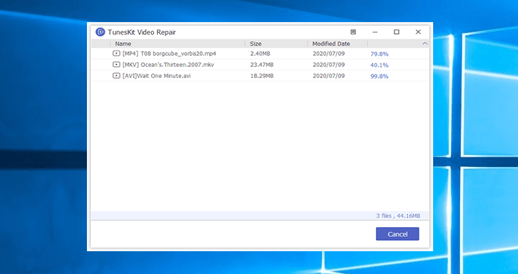Toggle sort order with the header chevron arrow

pos(425,43)
